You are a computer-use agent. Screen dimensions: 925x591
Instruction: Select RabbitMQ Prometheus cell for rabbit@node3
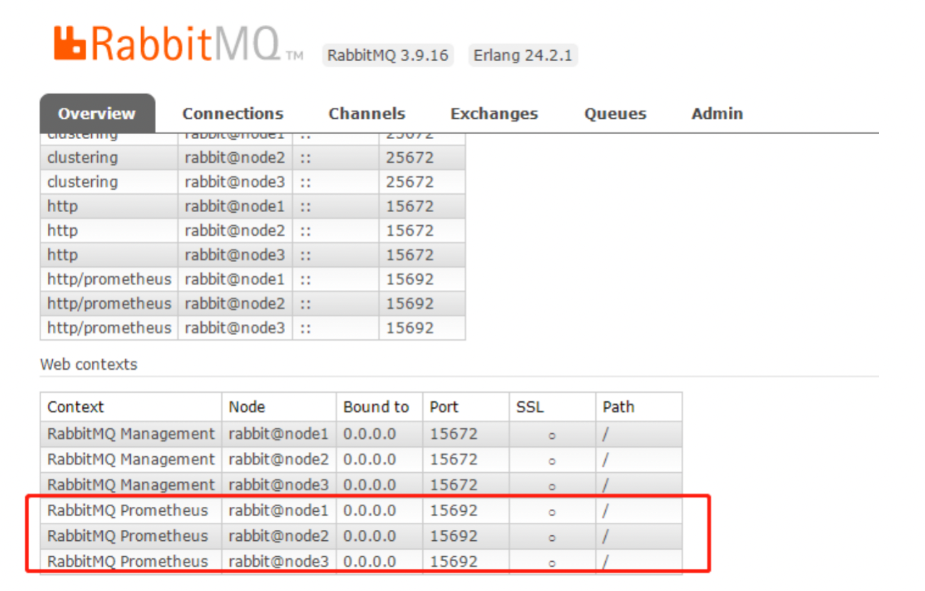[131, 561]
